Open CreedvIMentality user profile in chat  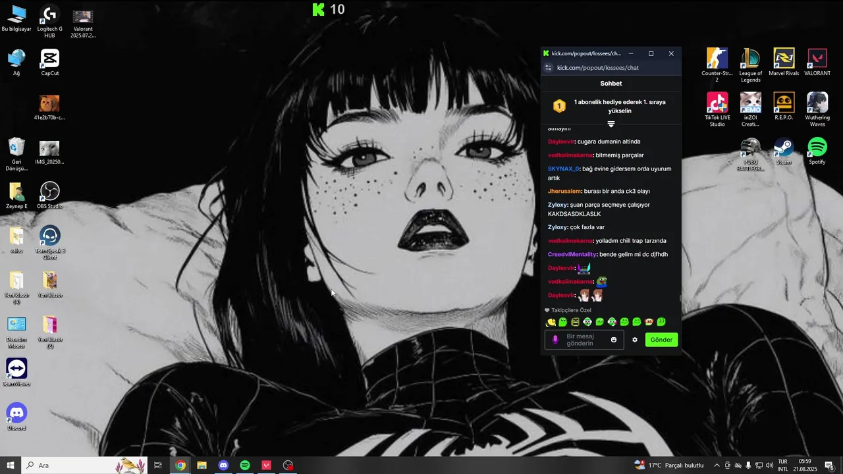pyautogui.click(x=572, y=254)
